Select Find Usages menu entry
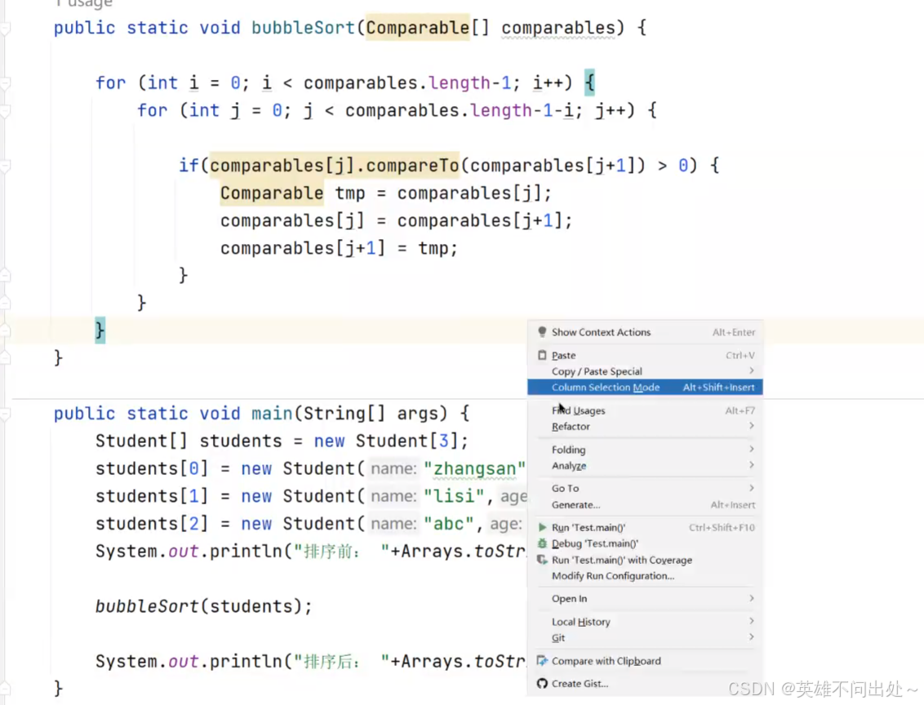The image size is (924, 705). [646, 410]
